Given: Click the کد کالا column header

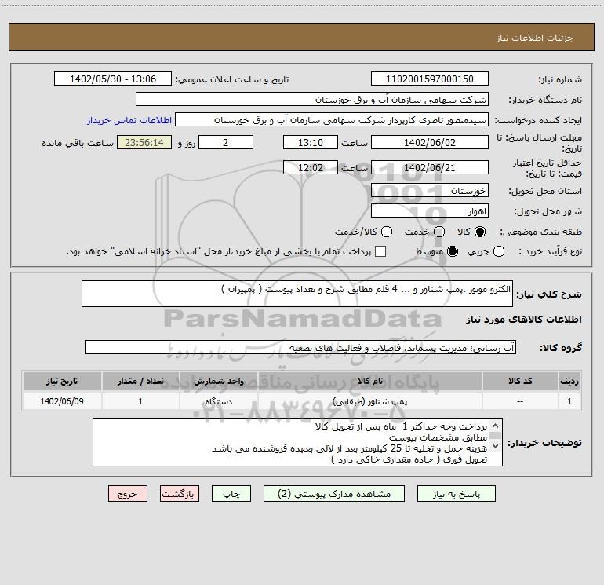Looking at the screenshot, I should click(520, 382).
